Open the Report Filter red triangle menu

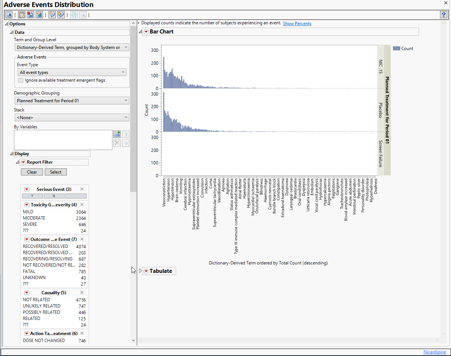(x=23, y=162)
